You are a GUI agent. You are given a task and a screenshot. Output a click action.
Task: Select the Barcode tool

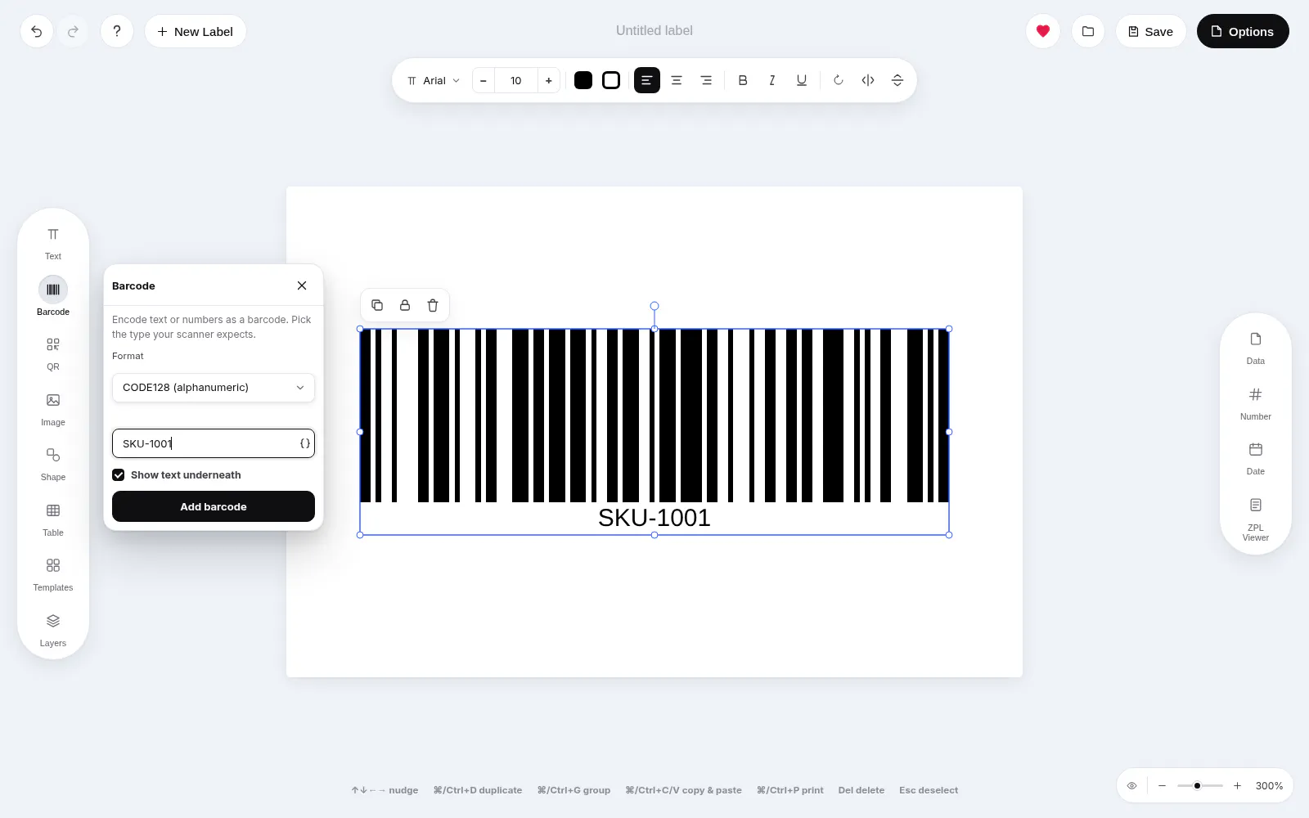tap(53, 297)
